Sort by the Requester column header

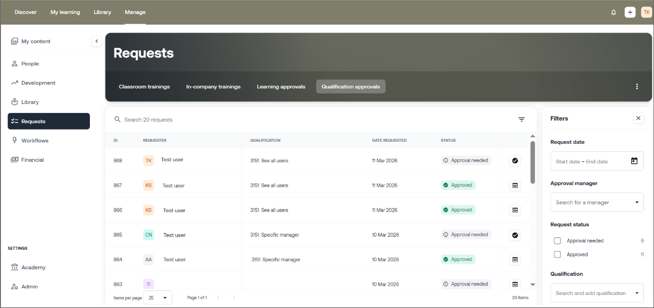pyautogui.click(x=155, y=140)
